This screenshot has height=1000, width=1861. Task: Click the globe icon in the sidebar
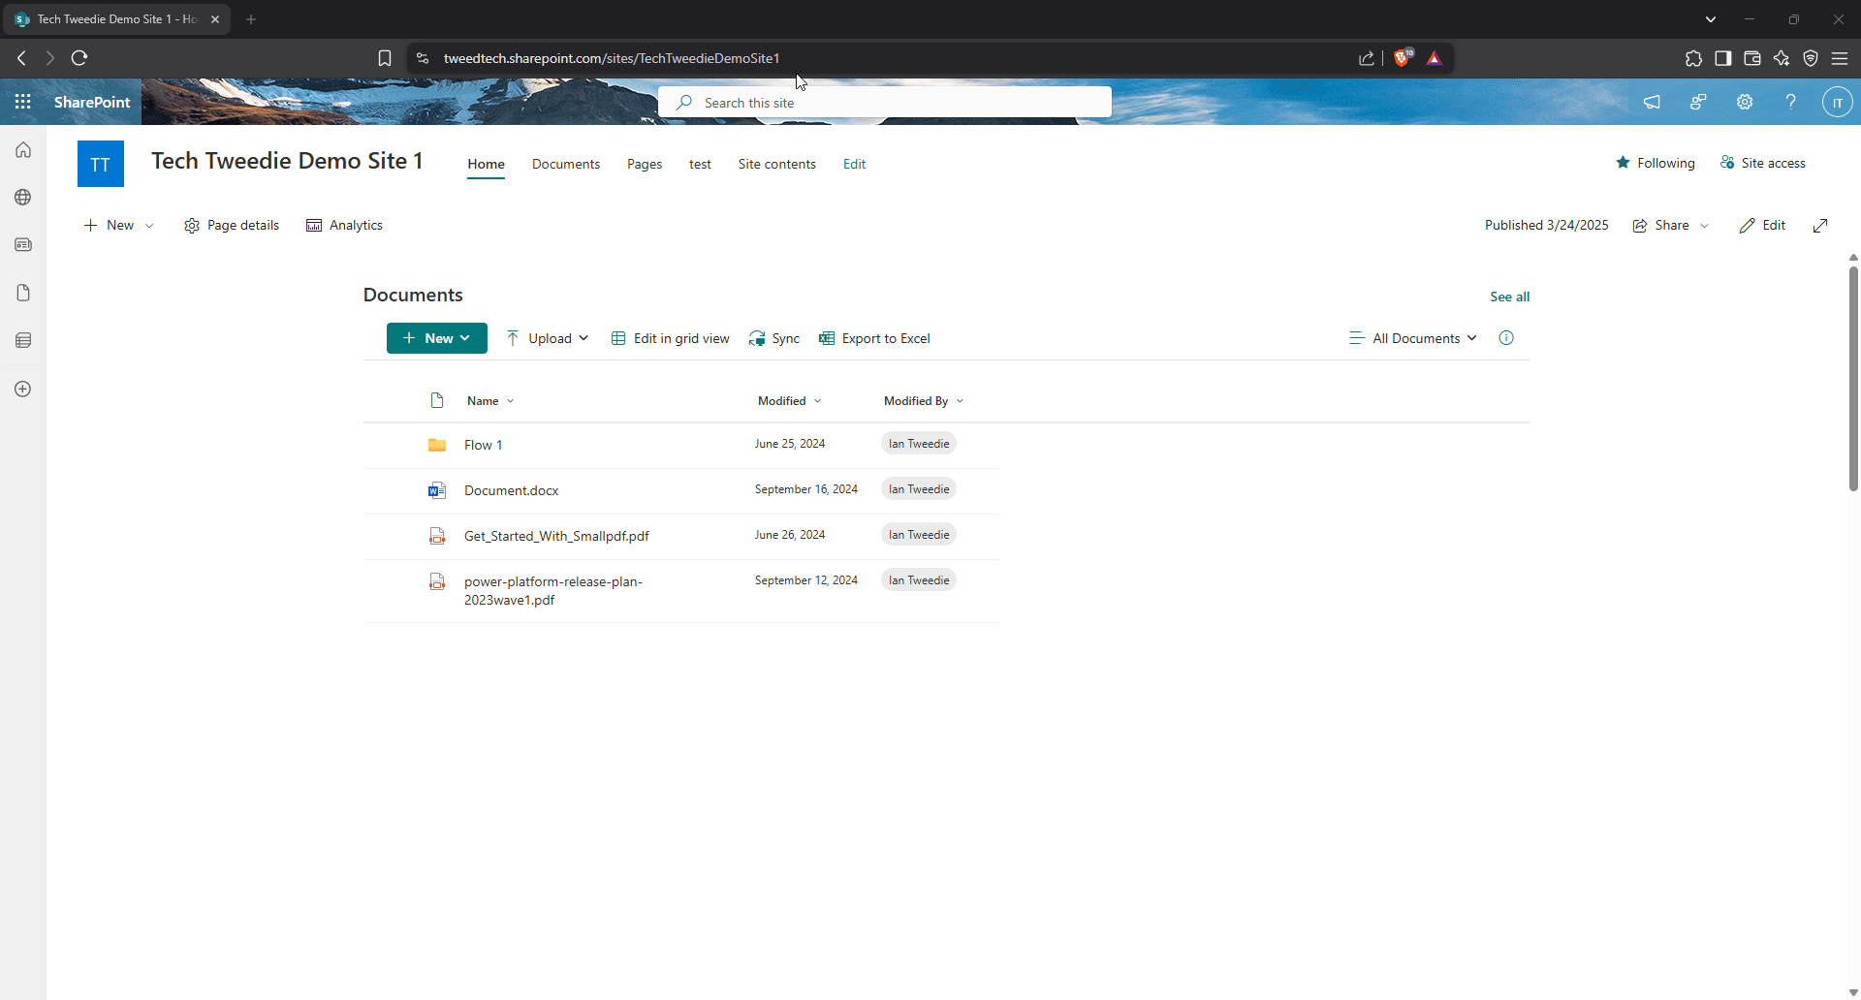coord(21,197)
